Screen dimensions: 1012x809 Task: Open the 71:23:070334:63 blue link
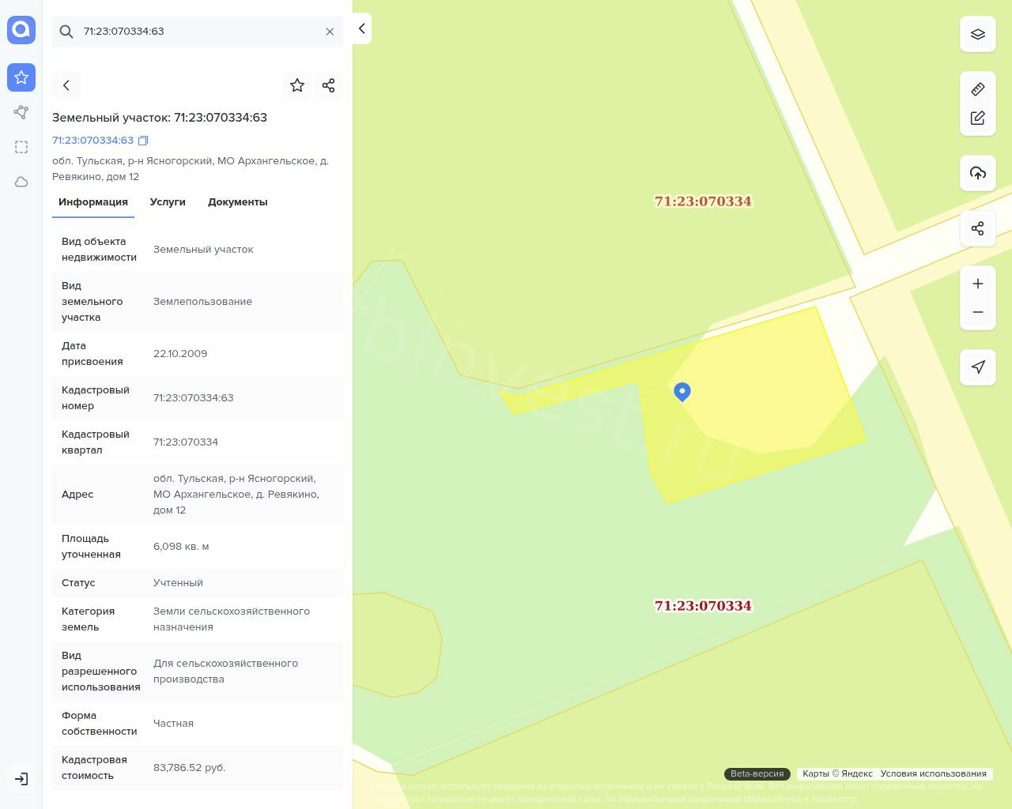click(x=93, y=141)
